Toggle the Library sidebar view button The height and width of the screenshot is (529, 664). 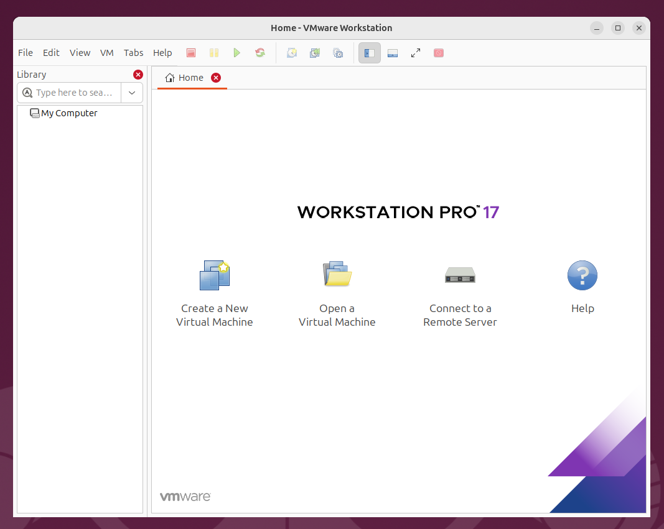370,53
